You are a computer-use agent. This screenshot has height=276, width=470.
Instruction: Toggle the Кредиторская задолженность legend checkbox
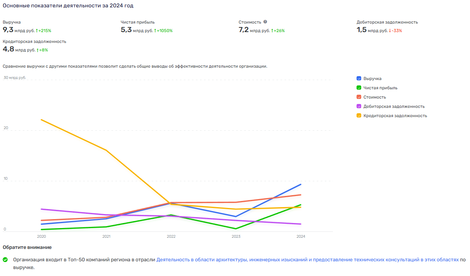359,116
